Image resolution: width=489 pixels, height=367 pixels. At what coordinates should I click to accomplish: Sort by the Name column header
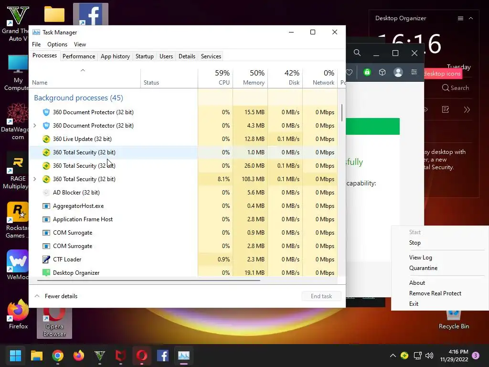pos(40,83)
